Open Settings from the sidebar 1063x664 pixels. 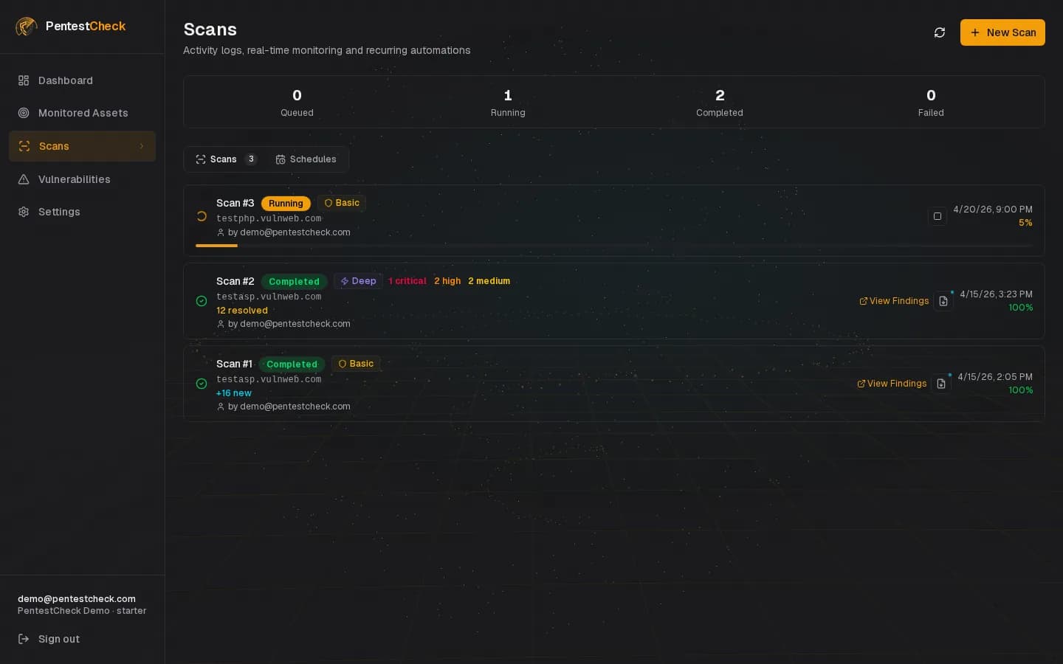point(82,212)
